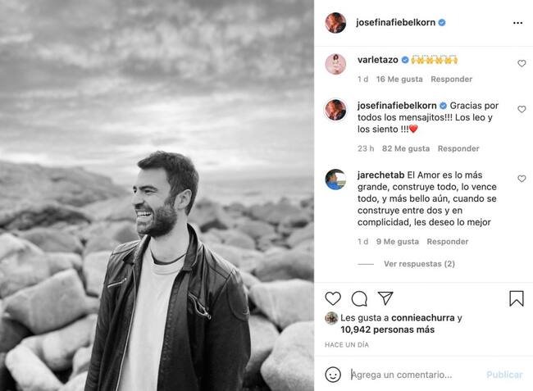Click Responder under josefinafiebelkorn's comment
Image resolution: width=533 pixels, height=391 pixels.
(458, 148)
